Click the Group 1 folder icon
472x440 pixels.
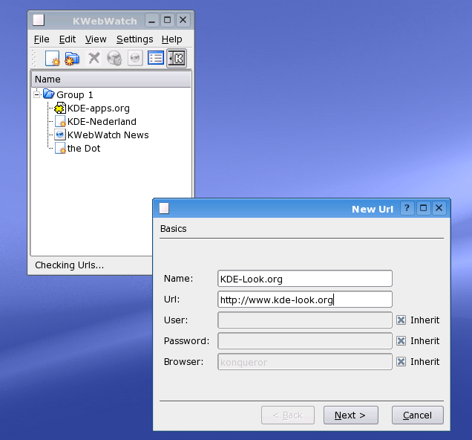[48, 94]
